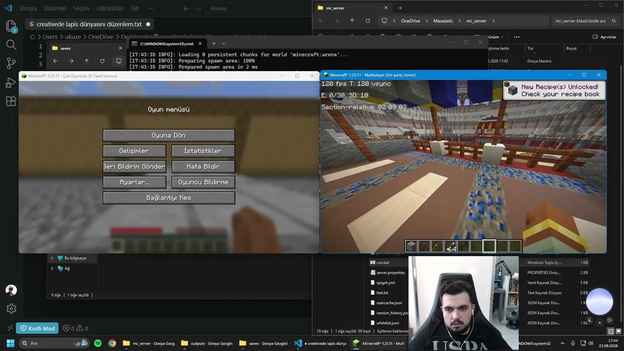Image resolution: width=624 pixels, height=351 pixels.
Task: Open the Extensions view in VS Code
Action: click(11, 101)
